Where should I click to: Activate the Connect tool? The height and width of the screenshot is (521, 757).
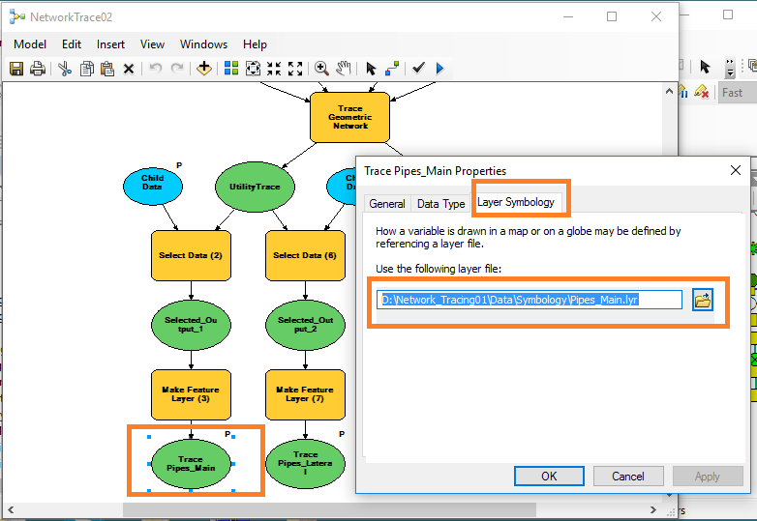[392, 69]
